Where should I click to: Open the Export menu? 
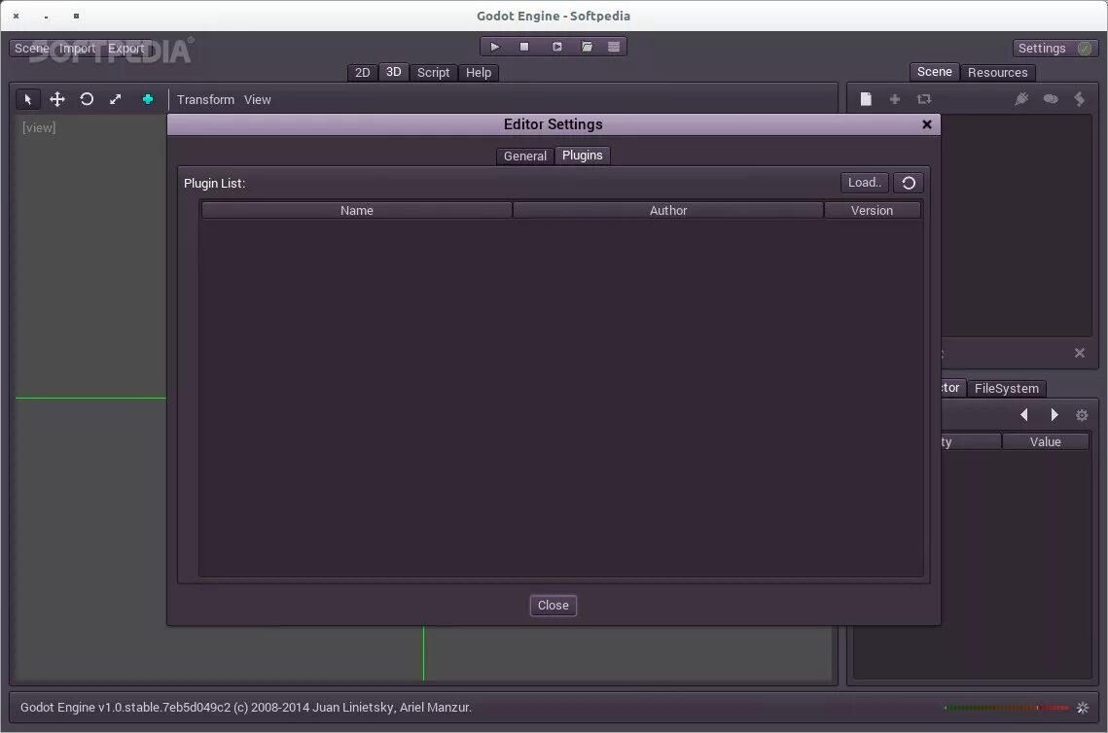(125, 48)
